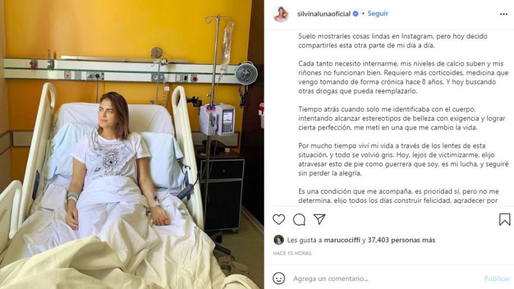The width and height of the screenshot is (514, 289).
Task: Click the Hace 15 horas timestamp
Action: click(x=292, y=254)
